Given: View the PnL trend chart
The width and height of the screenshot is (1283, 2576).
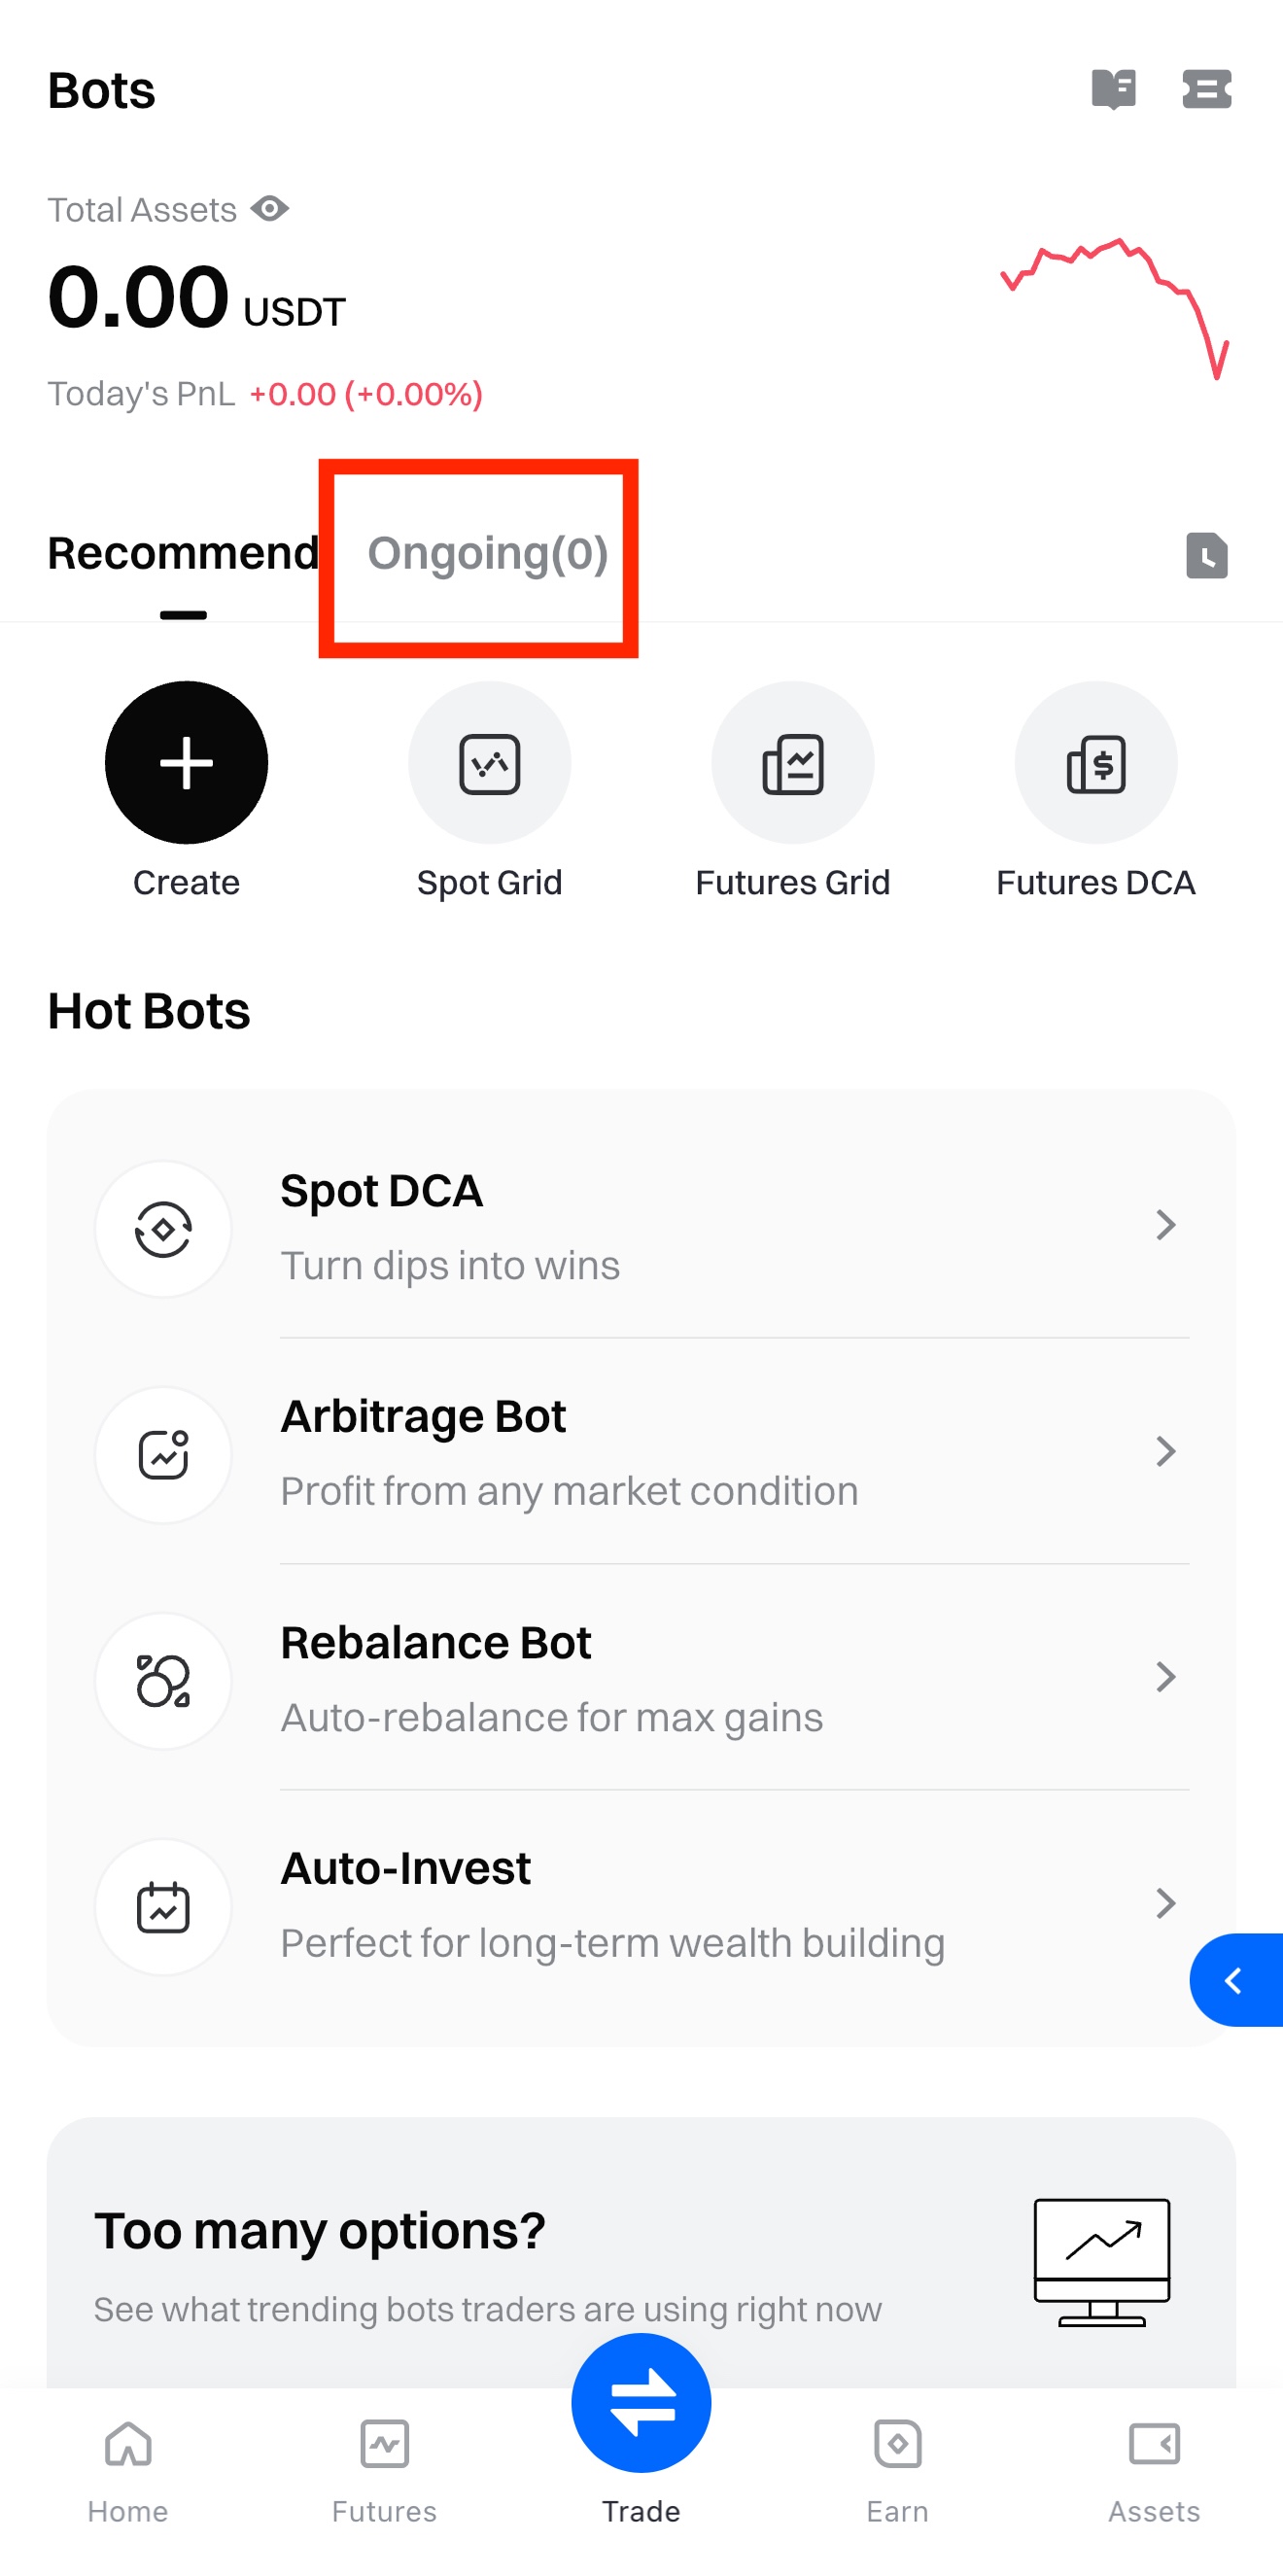Looking at the screenshot, I should point(1115,305).
